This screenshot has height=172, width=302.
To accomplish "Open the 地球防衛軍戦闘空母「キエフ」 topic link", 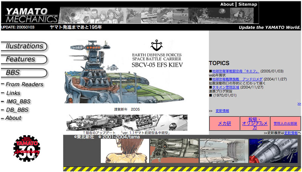I will (x=236, y=71).
